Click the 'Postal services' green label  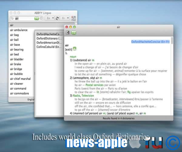[94, 85]
